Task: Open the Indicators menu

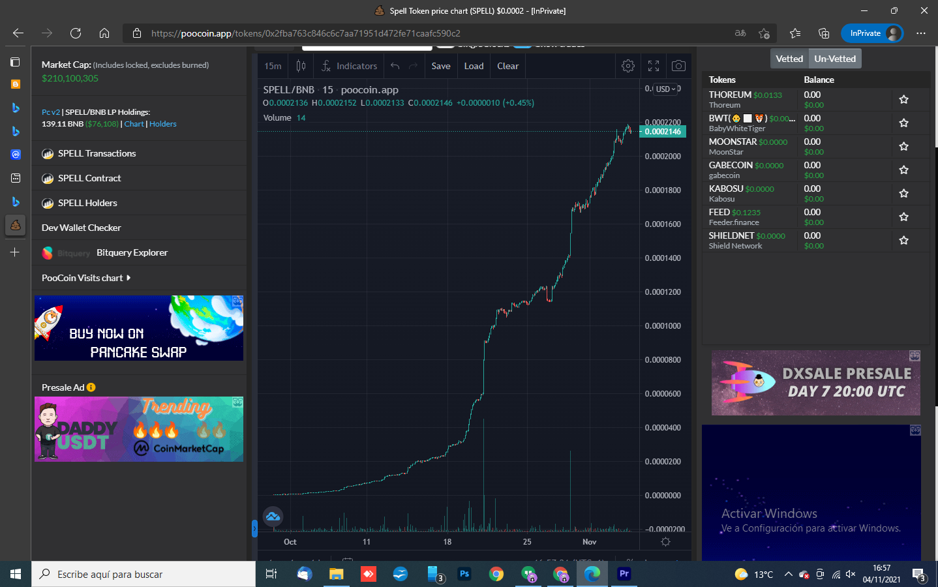Action: pyautogui.click(x=349, y=66)
